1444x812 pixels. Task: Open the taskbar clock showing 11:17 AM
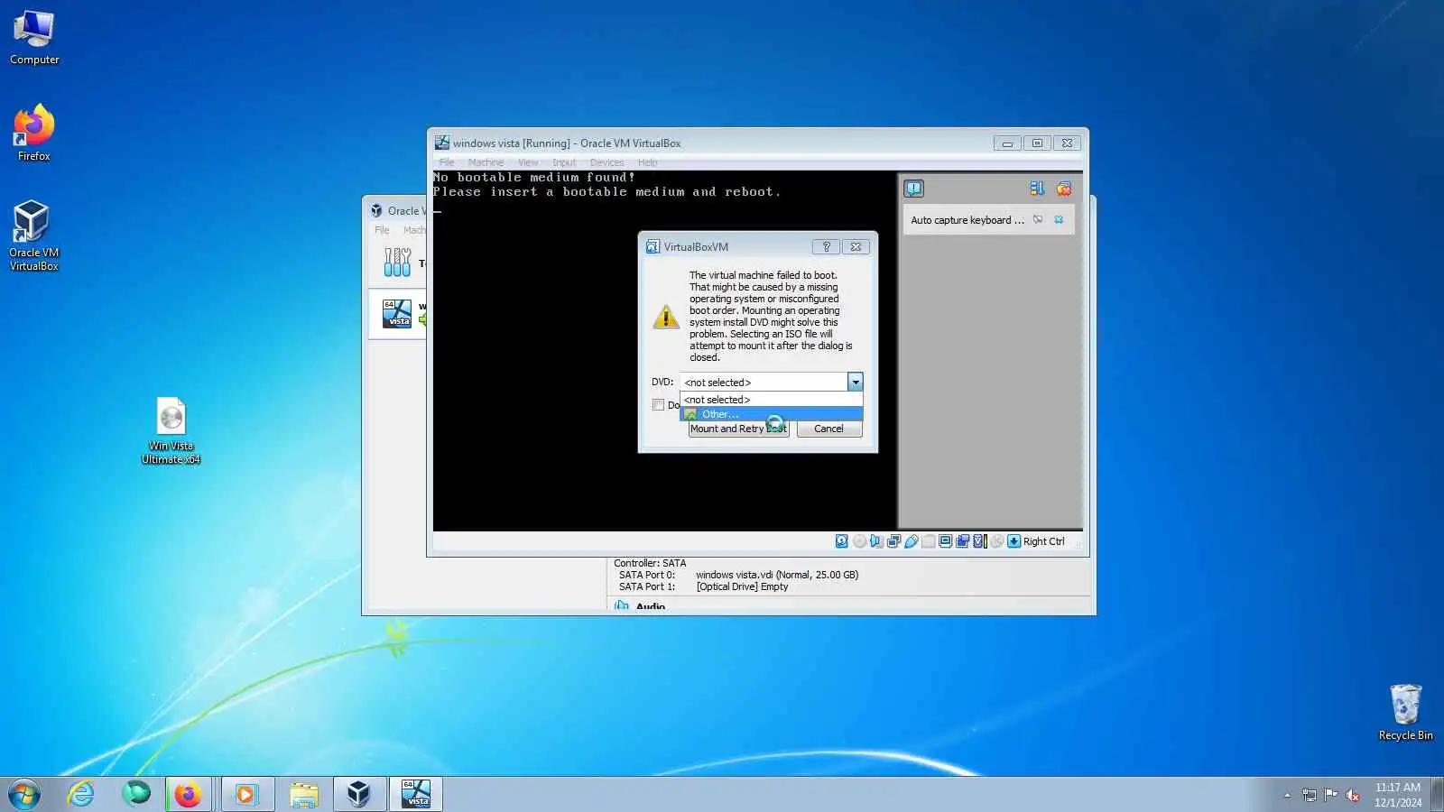(1398, 795)
